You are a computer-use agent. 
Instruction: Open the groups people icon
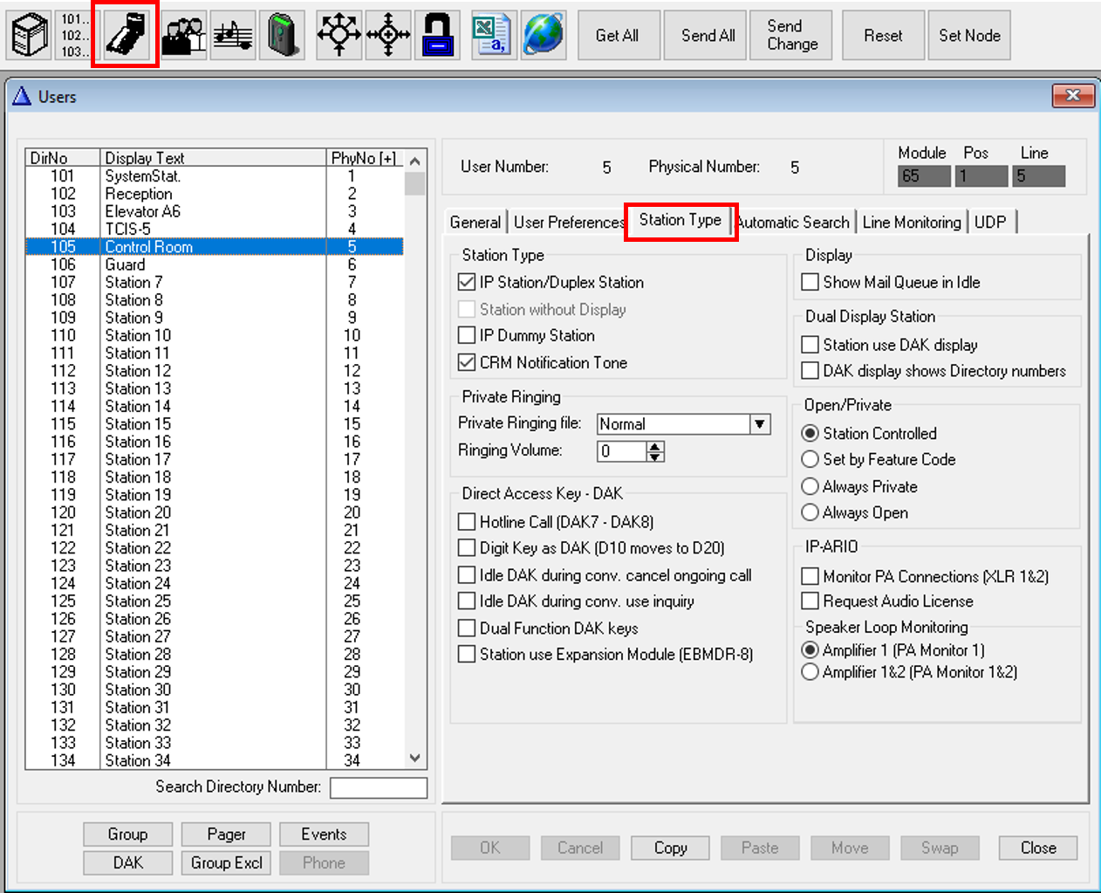184,36
